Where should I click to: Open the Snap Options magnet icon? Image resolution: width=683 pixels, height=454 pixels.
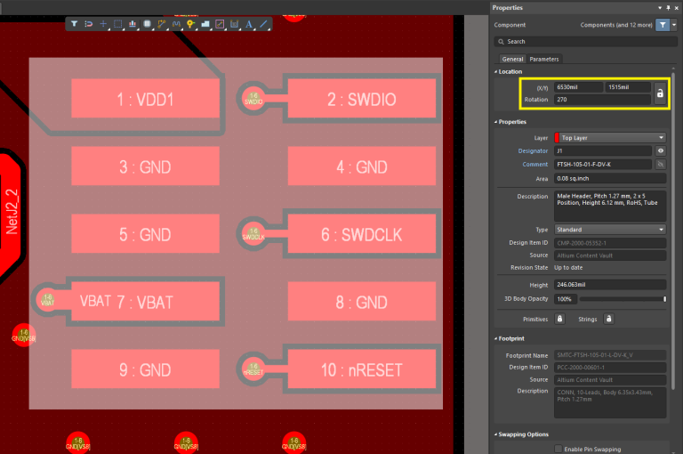click(x=88, y=24)
